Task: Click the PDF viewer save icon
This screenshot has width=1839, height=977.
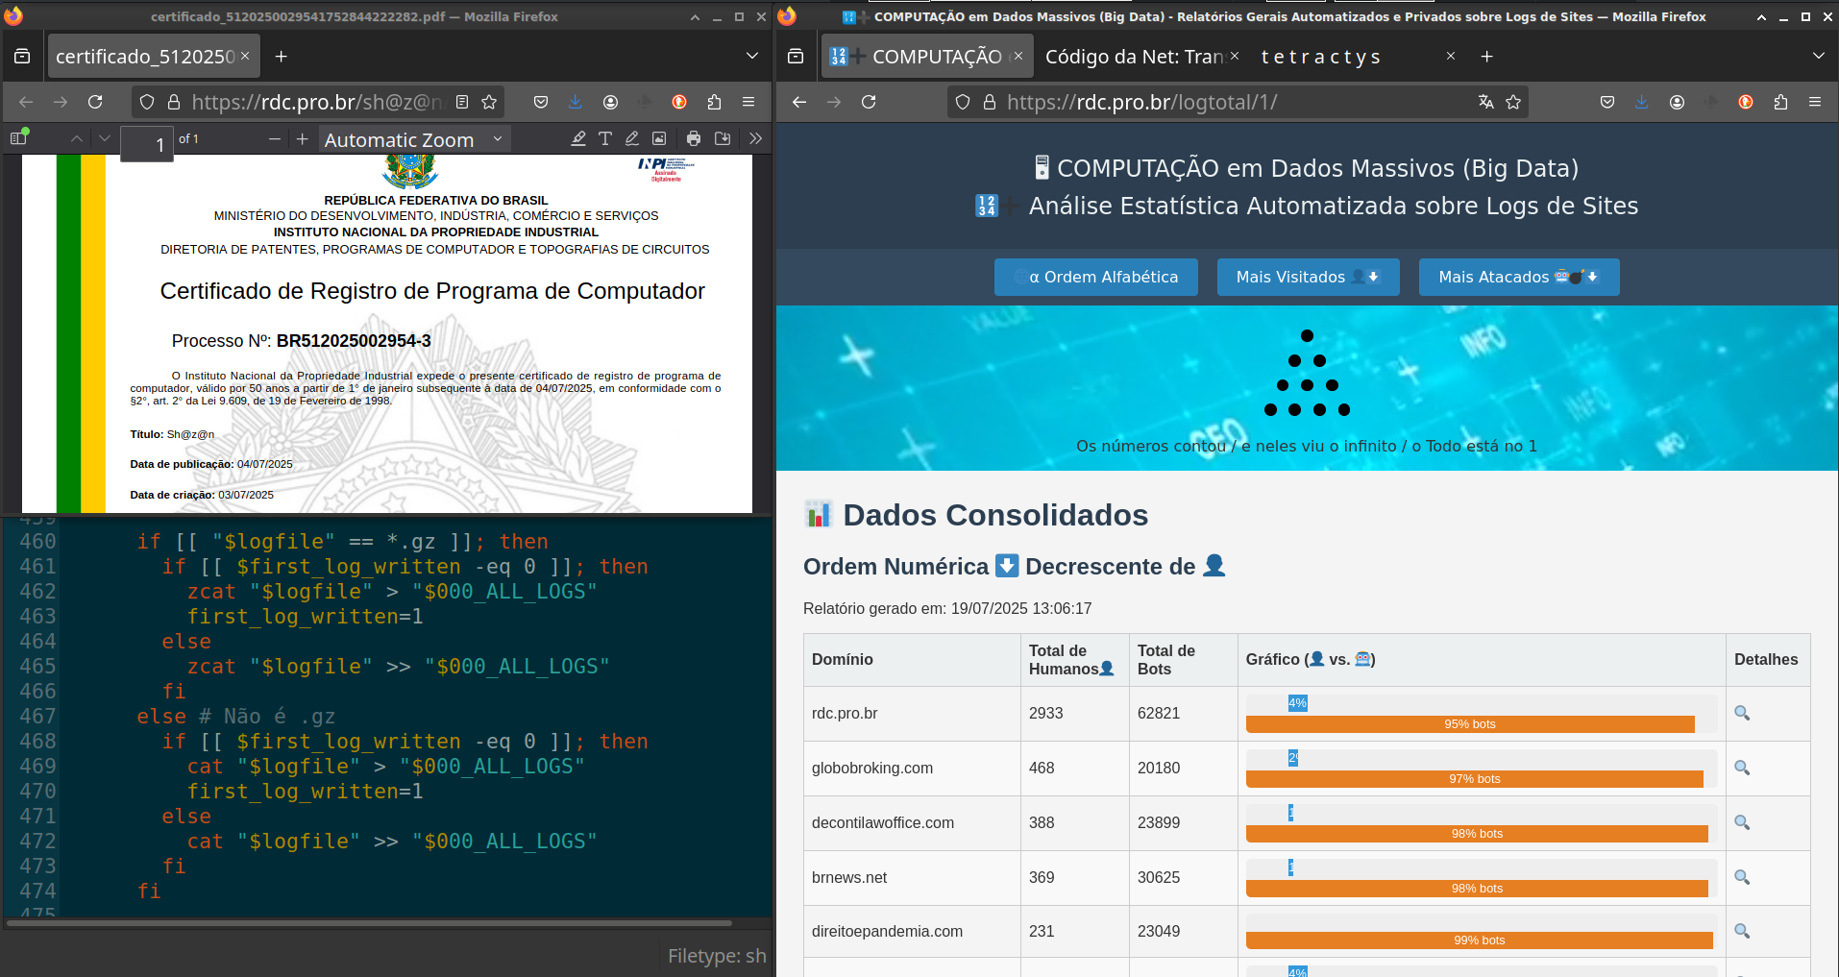Action: tap(723, 138)
